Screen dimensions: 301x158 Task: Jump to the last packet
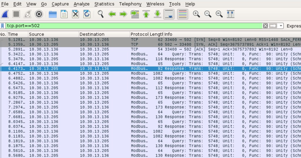[x=157, y=14]
